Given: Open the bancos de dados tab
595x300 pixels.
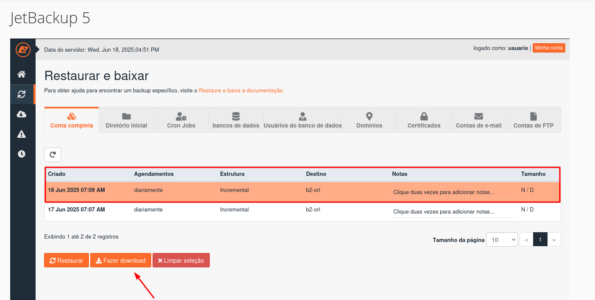Looking at the screenshot, I should 236,120.
